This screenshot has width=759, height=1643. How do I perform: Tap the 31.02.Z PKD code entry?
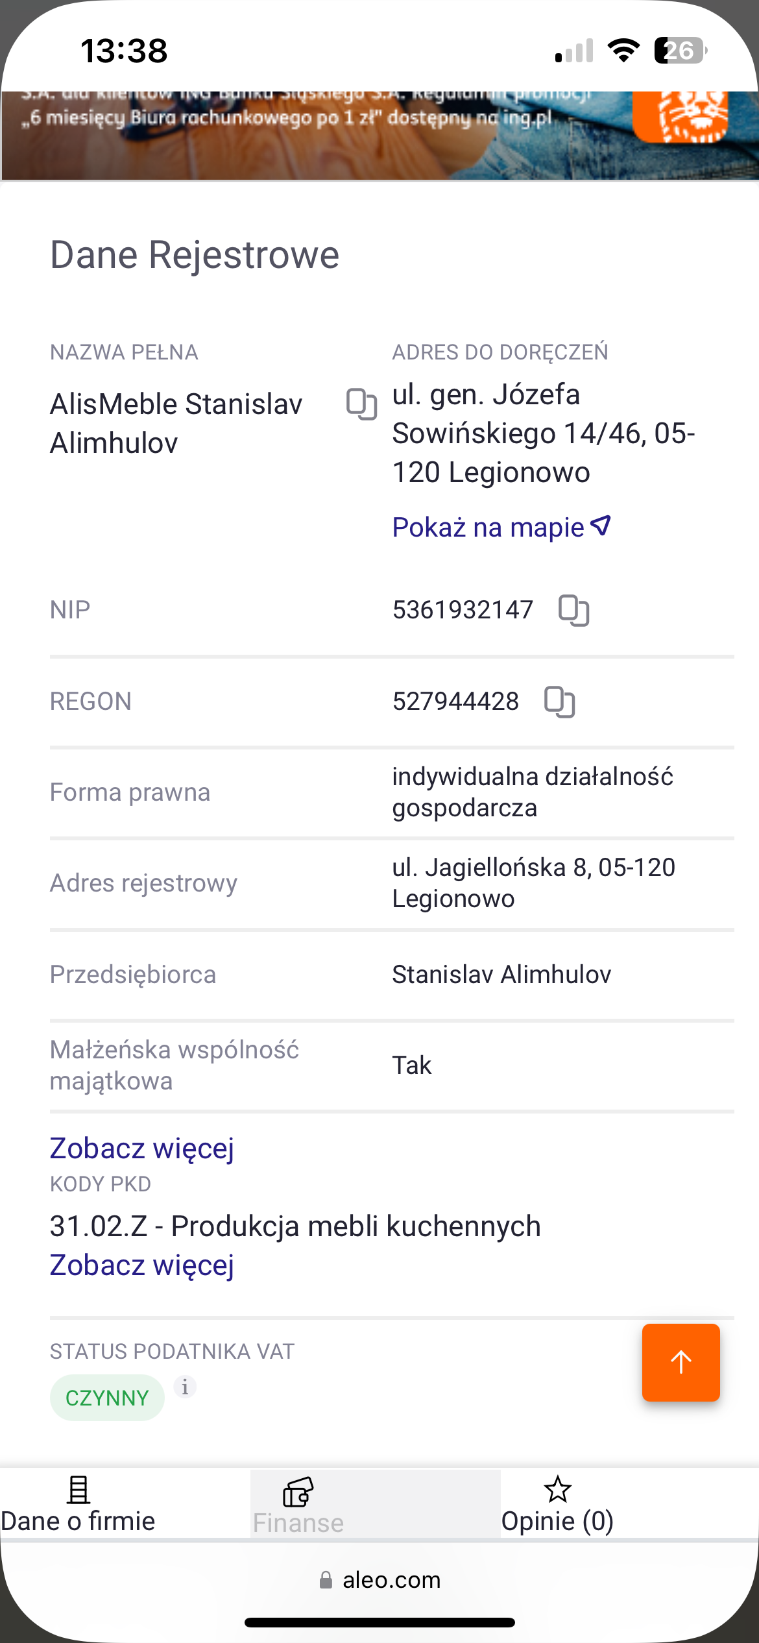[295, 1226]
